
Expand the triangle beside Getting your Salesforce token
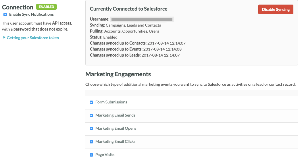(x=4, y=37)
